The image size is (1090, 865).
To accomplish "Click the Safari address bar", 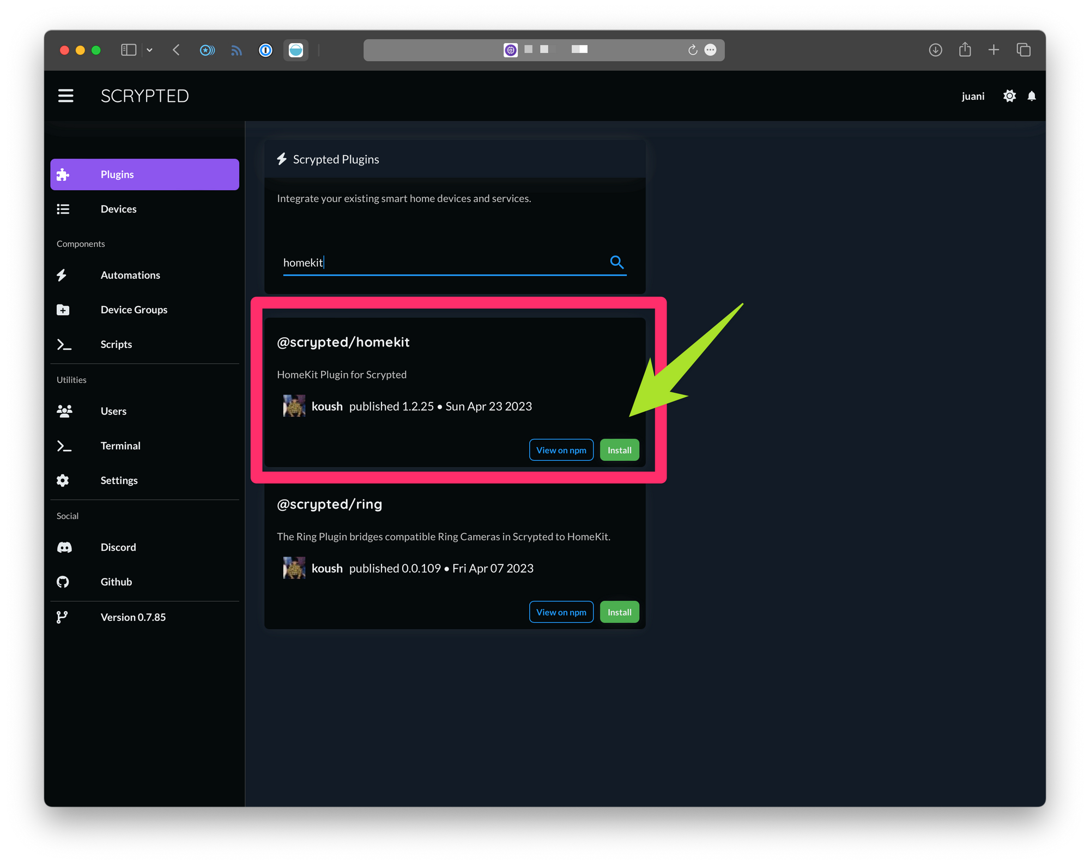I will pyautogui.click(x=544, y=50).
